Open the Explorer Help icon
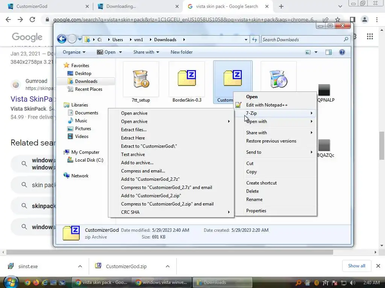Image resolution: width=385 pixels, height=288 pixels. coord(342,52)
